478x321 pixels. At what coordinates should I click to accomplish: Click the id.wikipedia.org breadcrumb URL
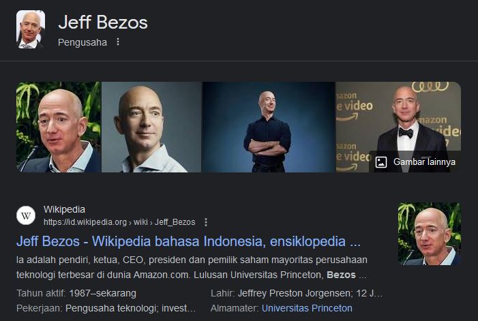pos(119,222)
